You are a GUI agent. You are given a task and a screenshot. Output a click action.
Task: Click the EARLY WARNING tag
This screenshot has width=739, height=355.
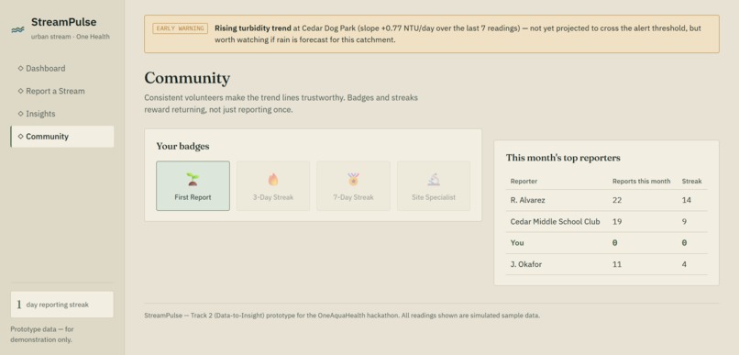point(180,28)
